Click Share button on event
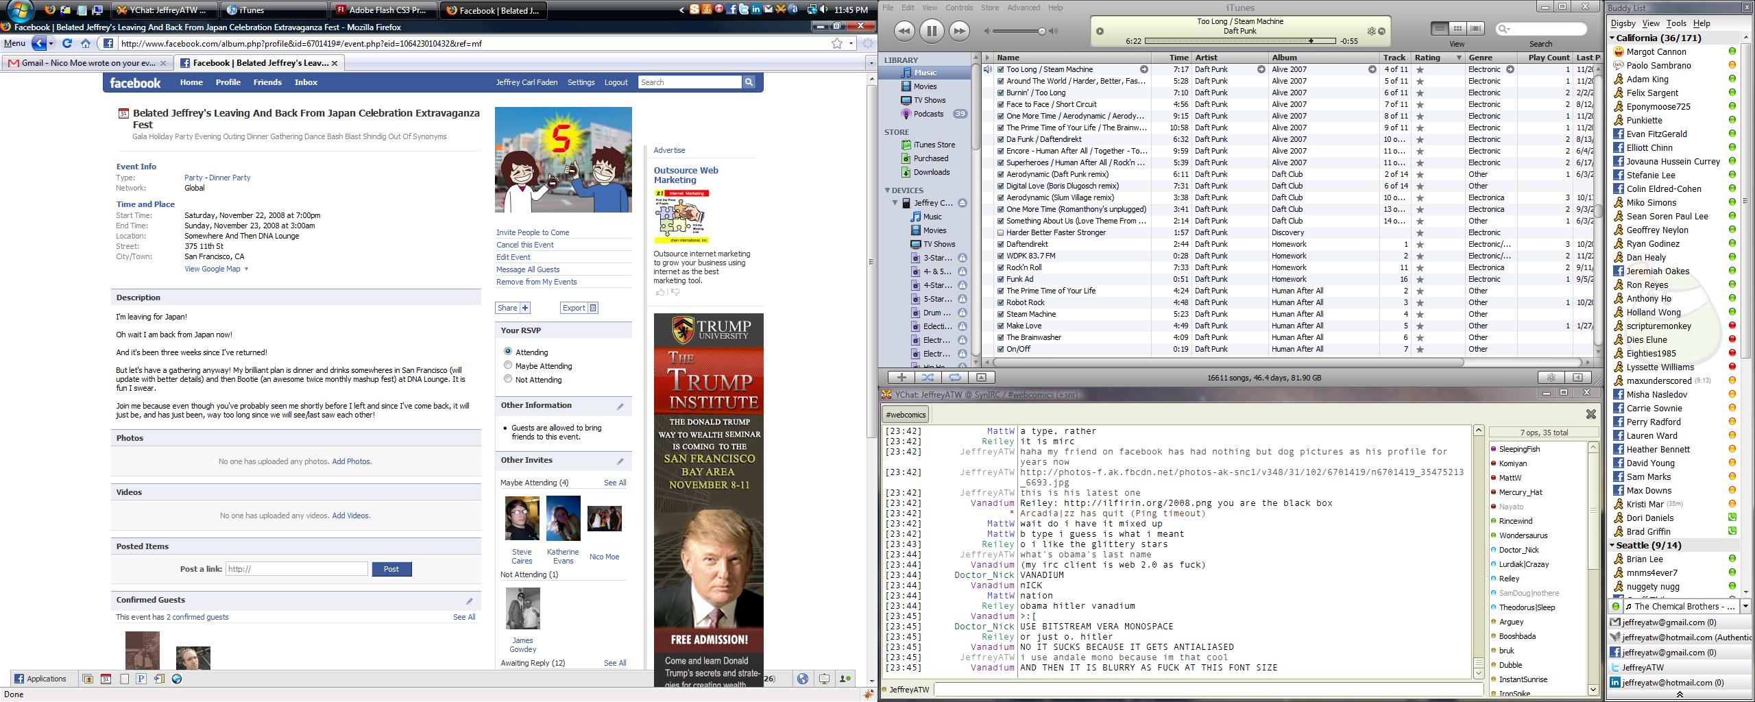This screenshot has width=1755, height=702. tap(513, 308)
